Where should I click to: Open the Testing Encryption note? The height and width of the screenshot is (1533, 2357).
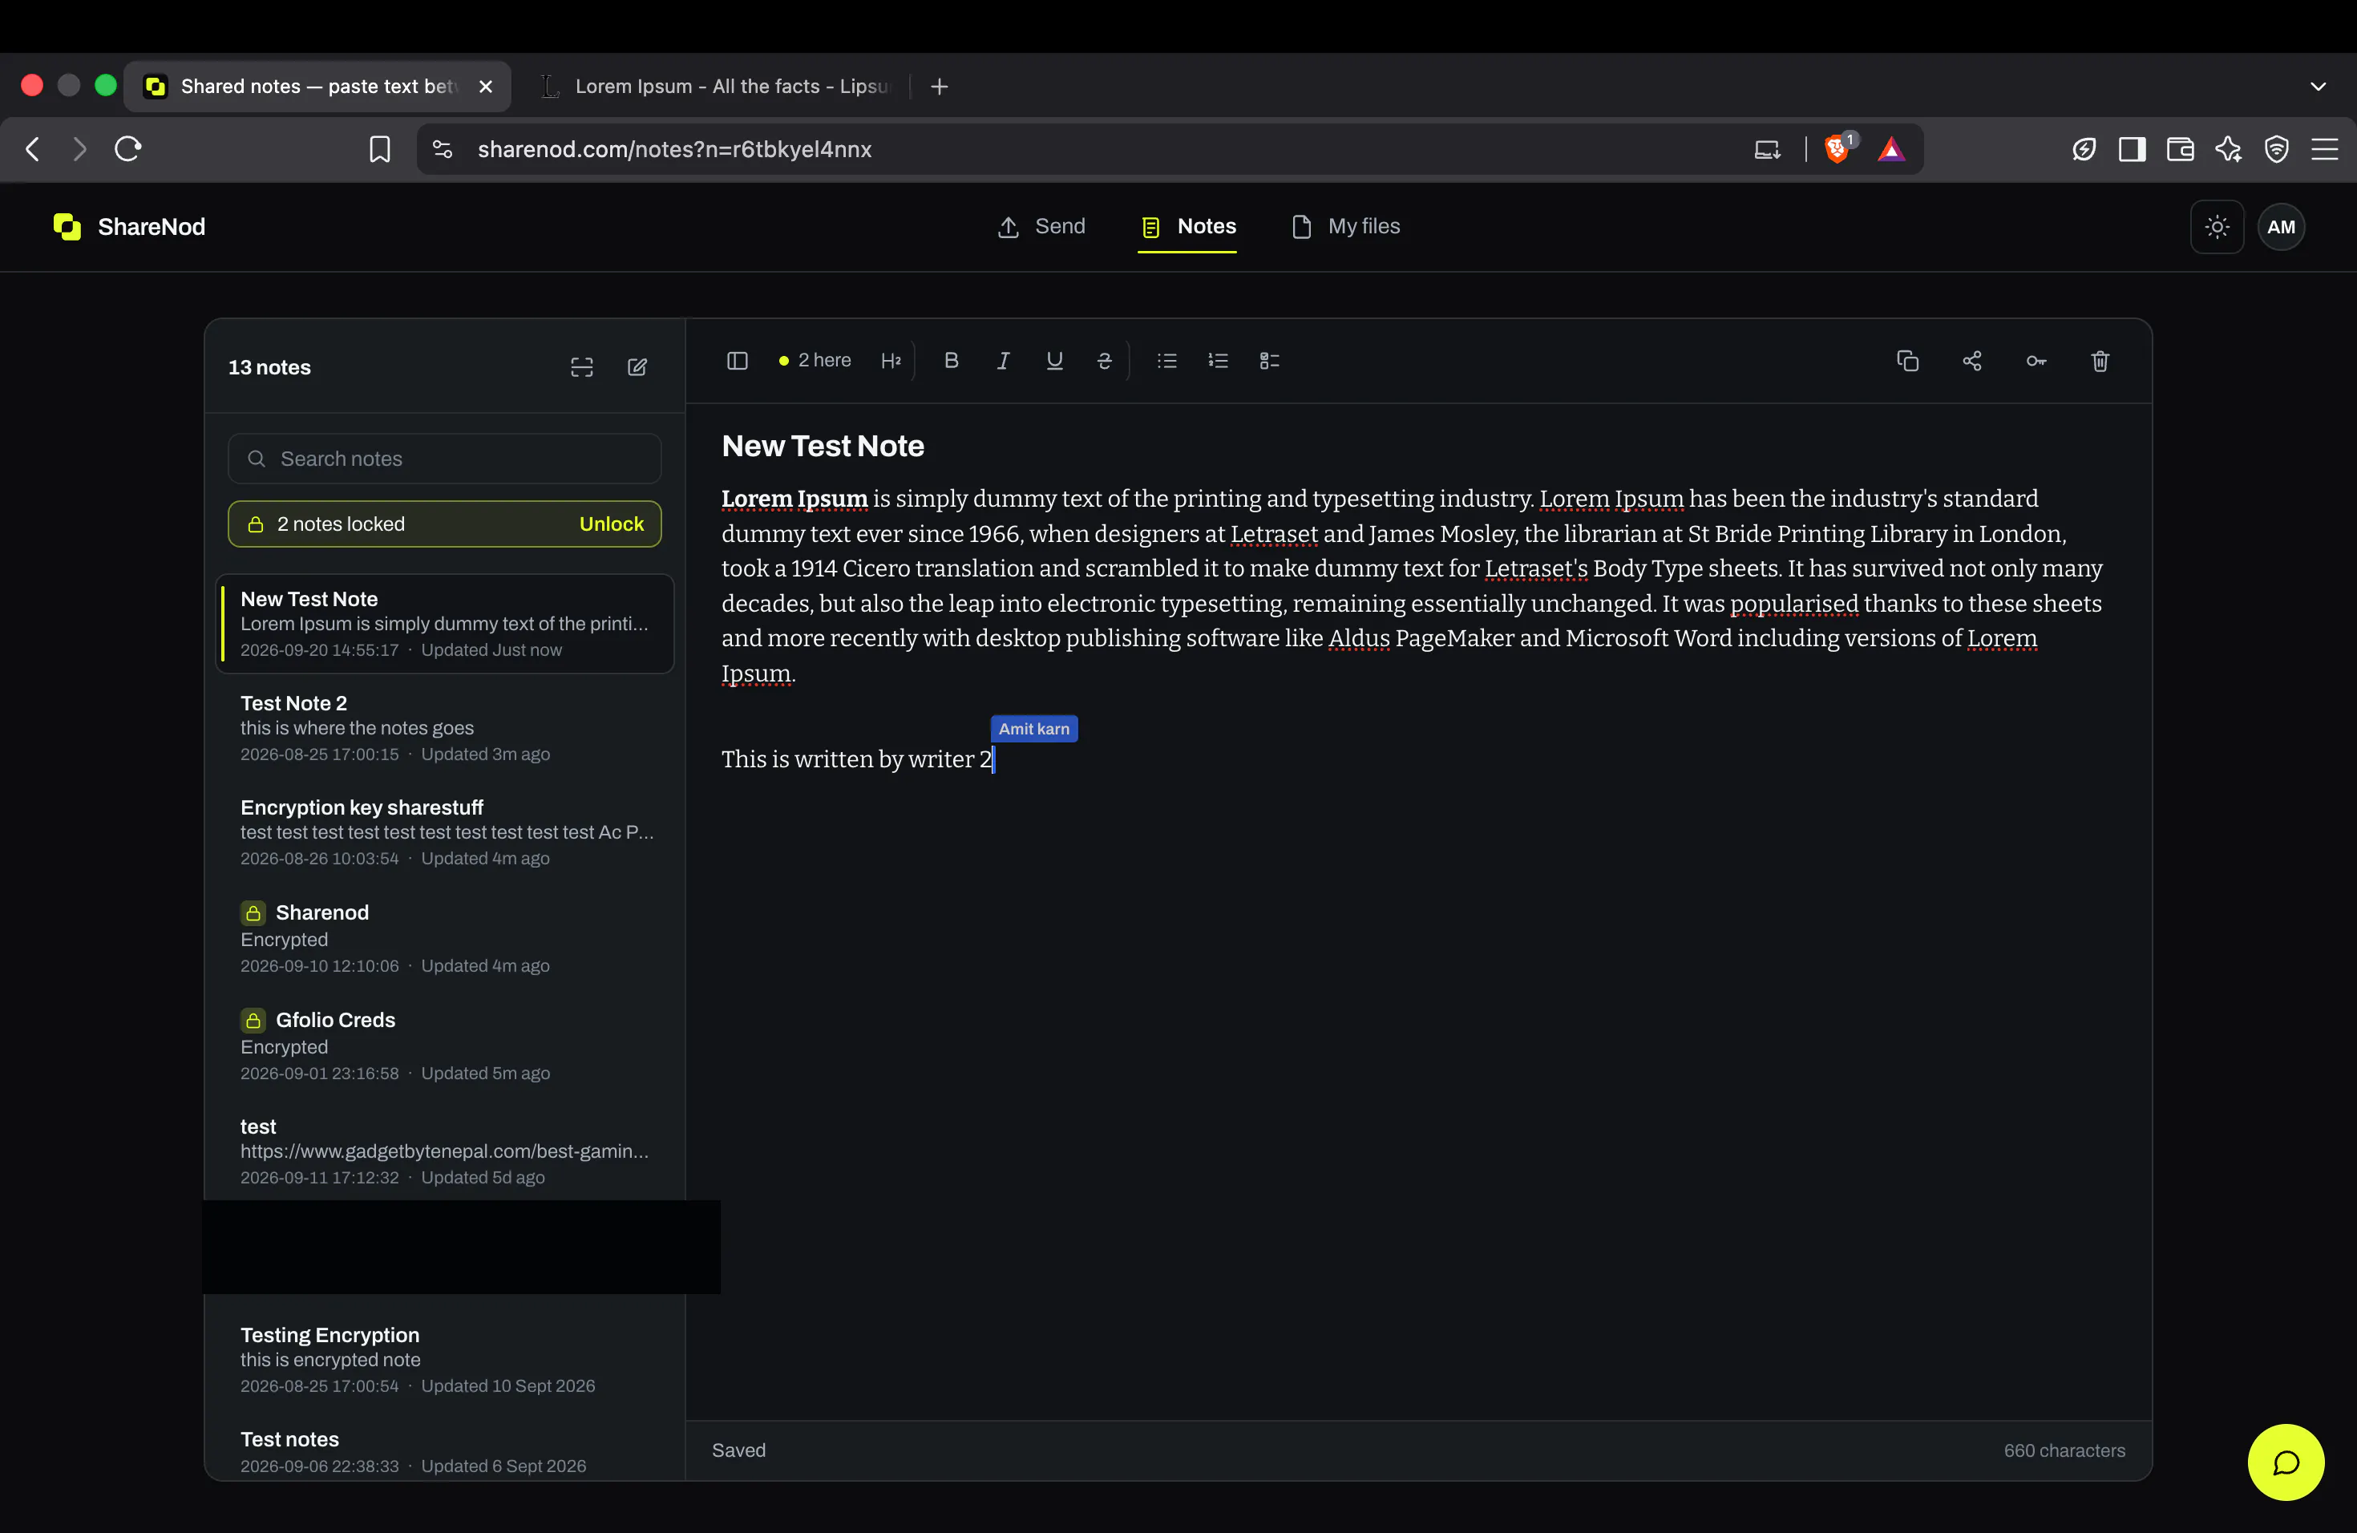pos(445,1360)
